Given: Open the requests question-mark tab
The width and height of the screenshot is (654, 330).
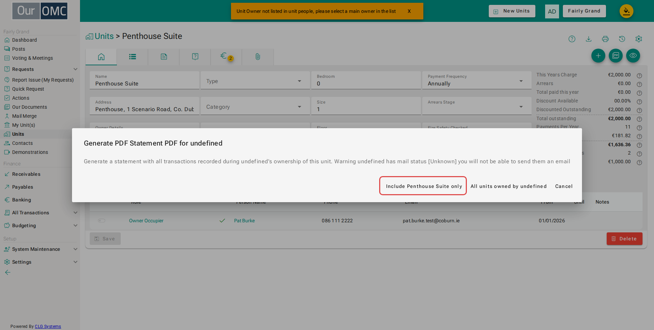Looking at the screenshot, I should [195, 57].
